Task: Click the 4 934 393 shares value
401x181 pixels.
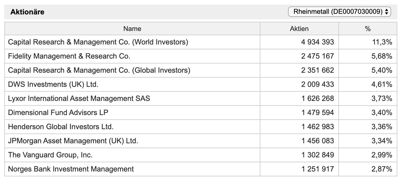Action: coord(317,42)
